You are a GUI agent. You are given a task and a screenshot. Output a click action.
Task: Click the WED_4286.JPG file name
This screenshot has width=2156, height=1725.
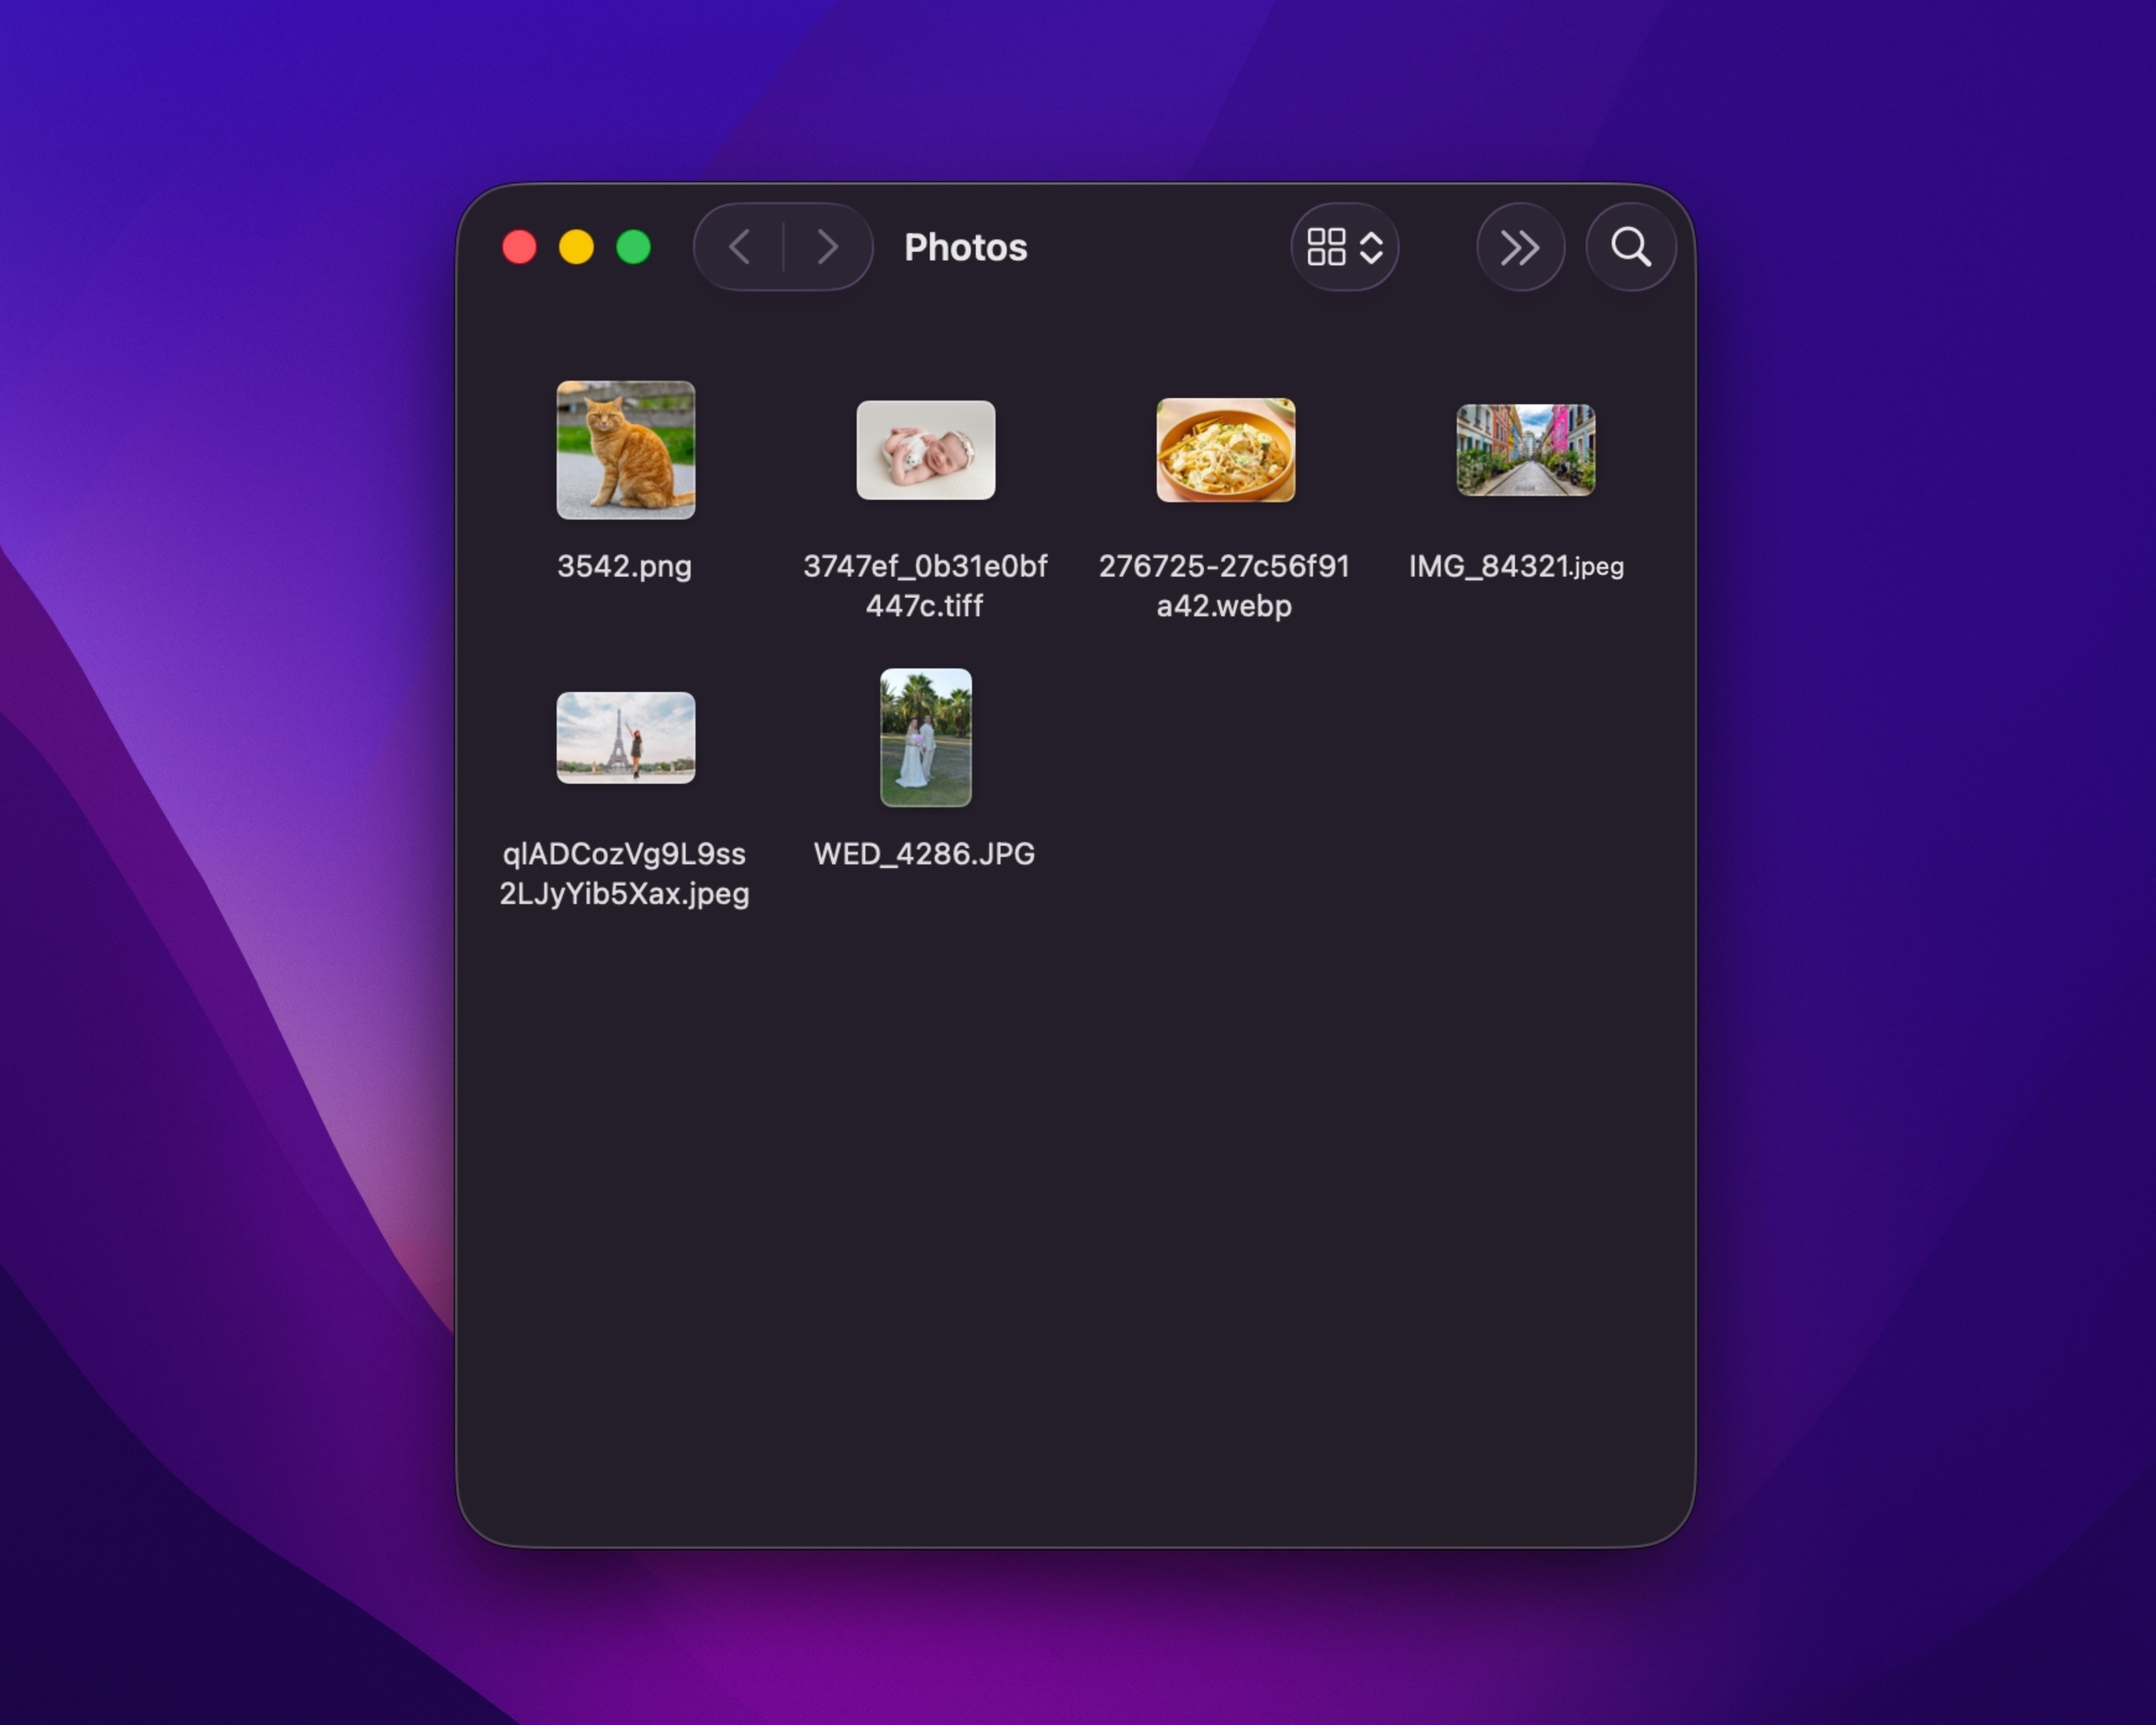(x=924, y=854)
